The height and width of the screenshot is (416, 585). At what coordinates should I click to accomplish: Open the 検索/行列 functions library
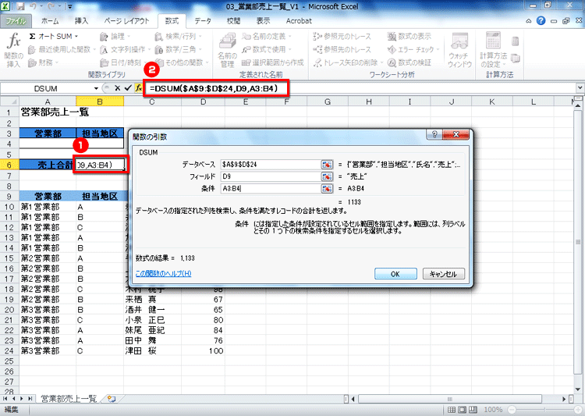[179, 36]
